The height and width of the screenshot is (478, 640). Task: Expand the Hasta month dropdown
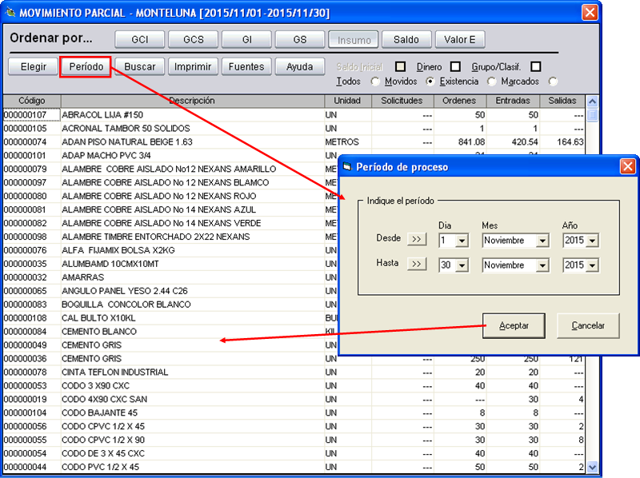click(x=542, y=265)
